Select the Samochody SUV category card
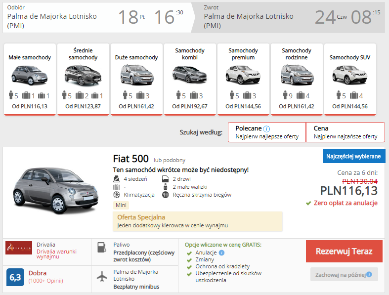 (350, 80)
